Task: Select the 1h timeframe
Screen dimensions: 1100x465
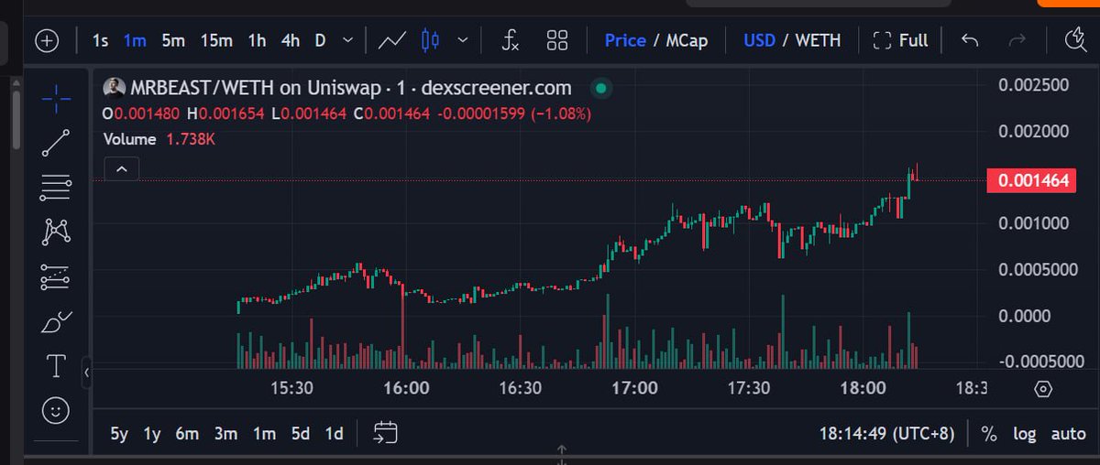Action: click(258, 40)
